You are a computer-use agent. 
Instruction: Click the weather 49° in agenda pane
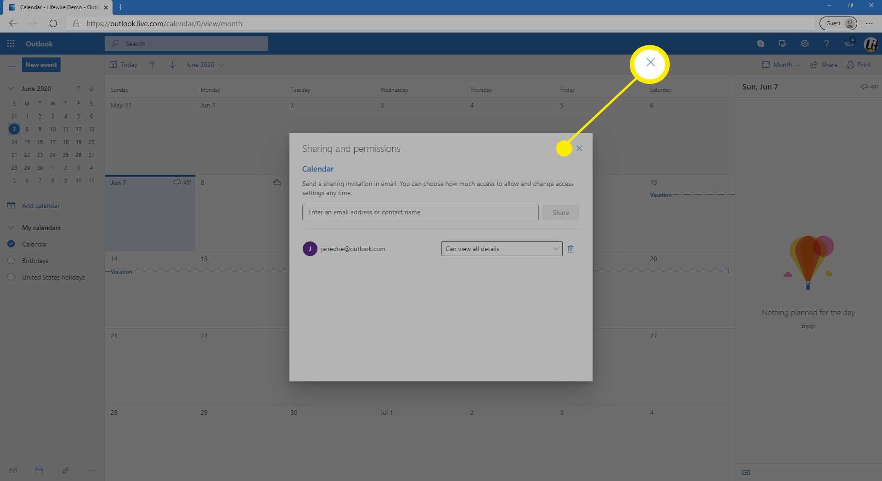coord(869,87)
